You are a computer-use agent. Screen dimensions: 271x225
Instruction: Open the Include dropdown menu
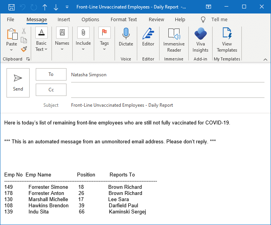83,49
